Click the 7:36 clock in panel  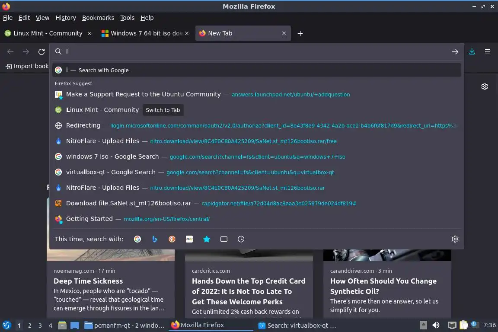489,325
